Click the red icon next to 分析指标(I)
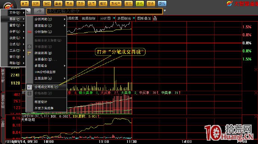The height and width of the screenshot is (144, 258). 30,32
